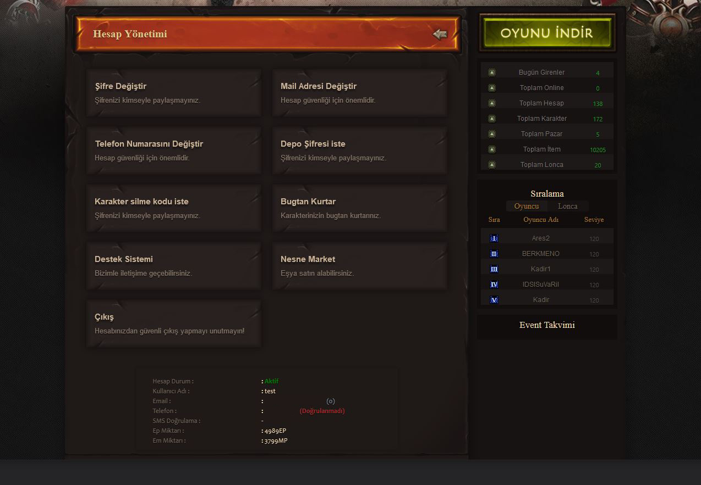Image resolution: width=701 pixels, height=485 pixels.
Task: Switch to the Lonca ranking tab
Action: (x=567, y=207)
